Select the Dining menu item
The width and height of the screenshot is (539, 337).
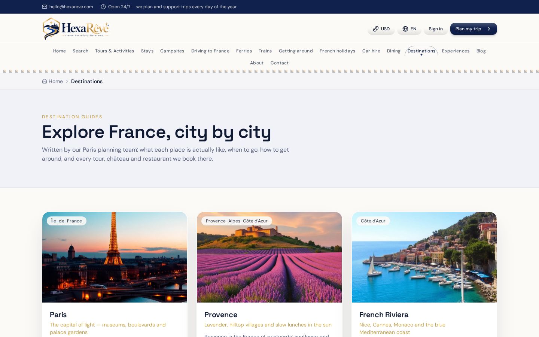(394, 51)
